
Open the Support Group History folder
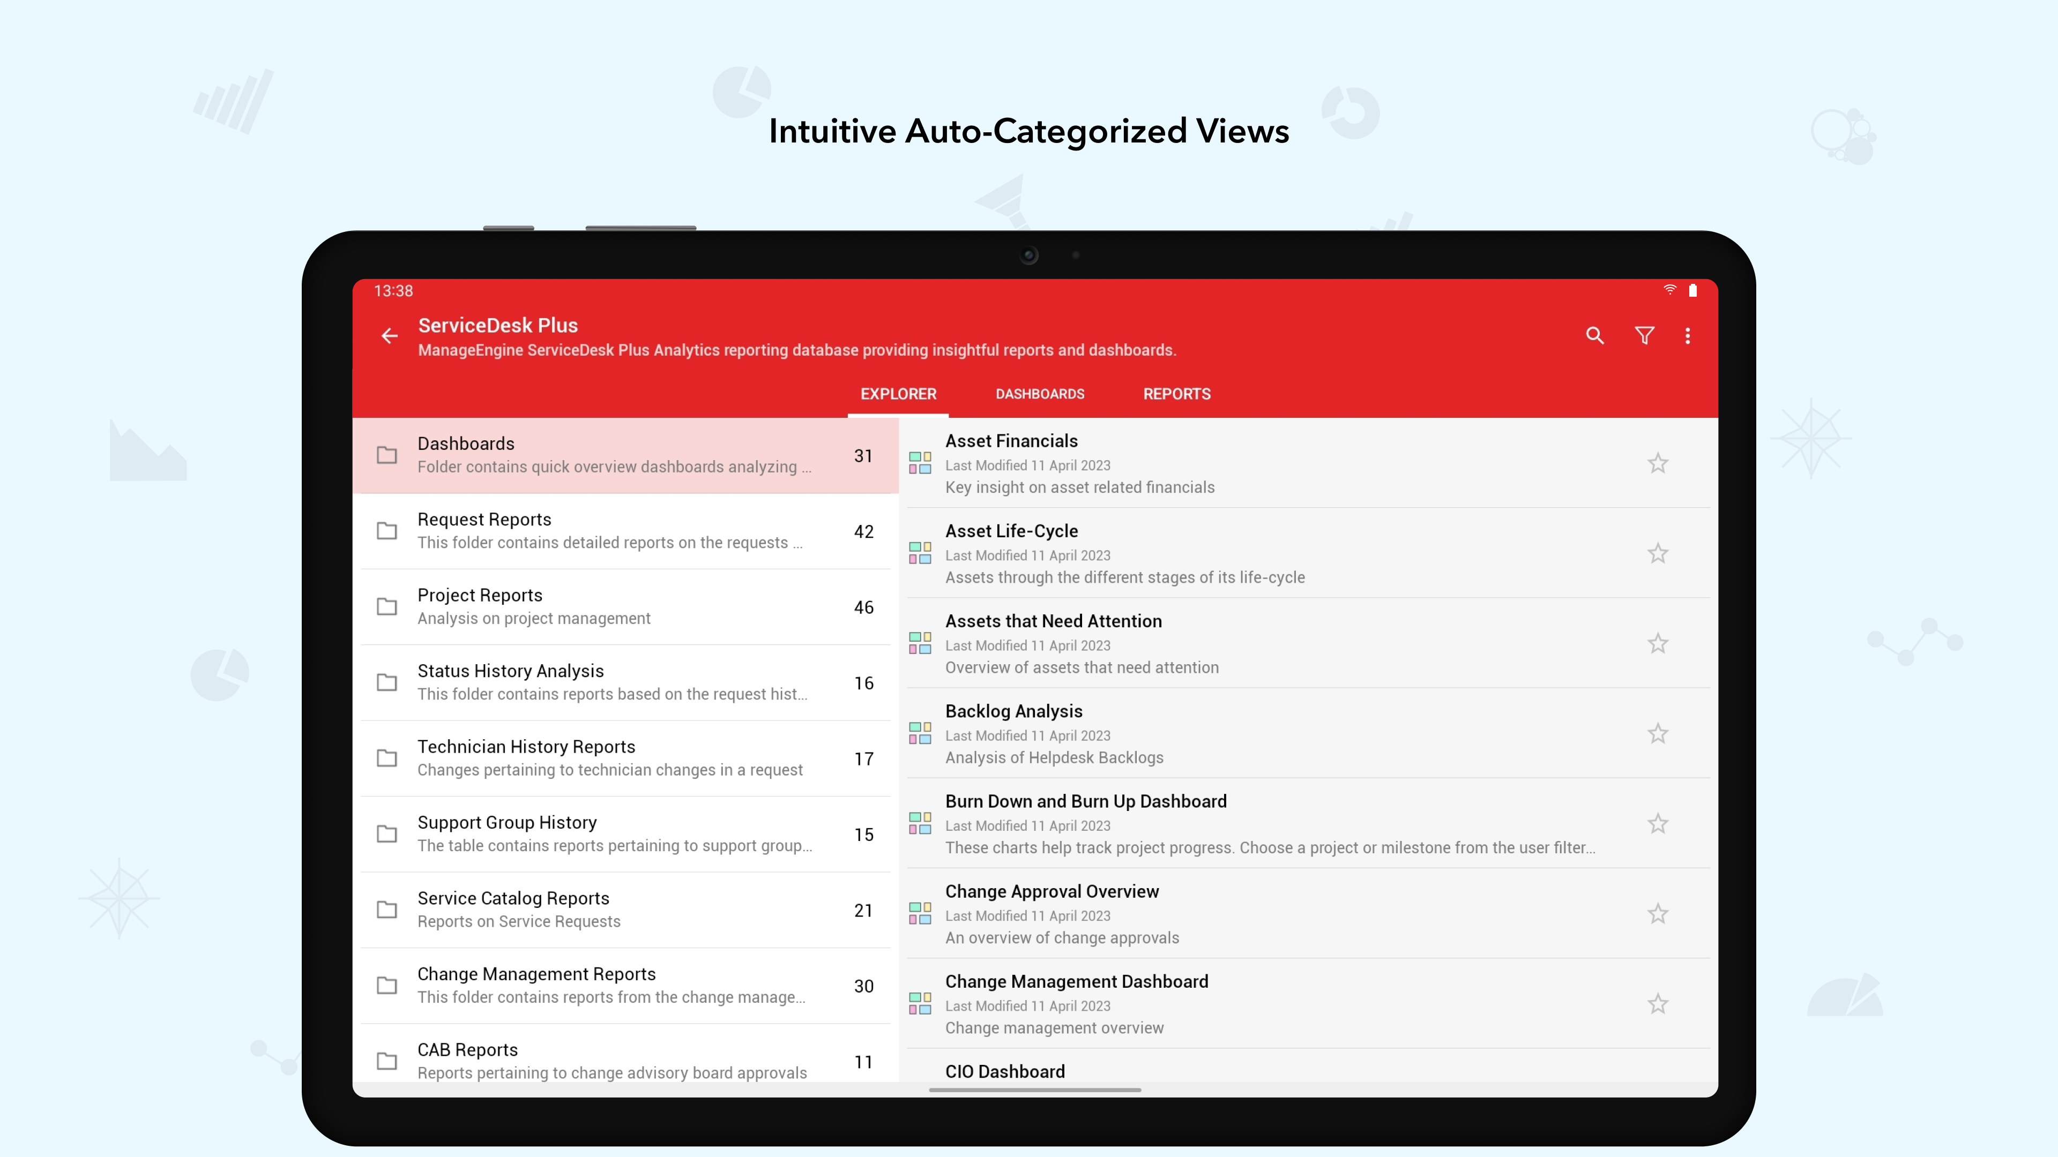[x=625, y=835]
